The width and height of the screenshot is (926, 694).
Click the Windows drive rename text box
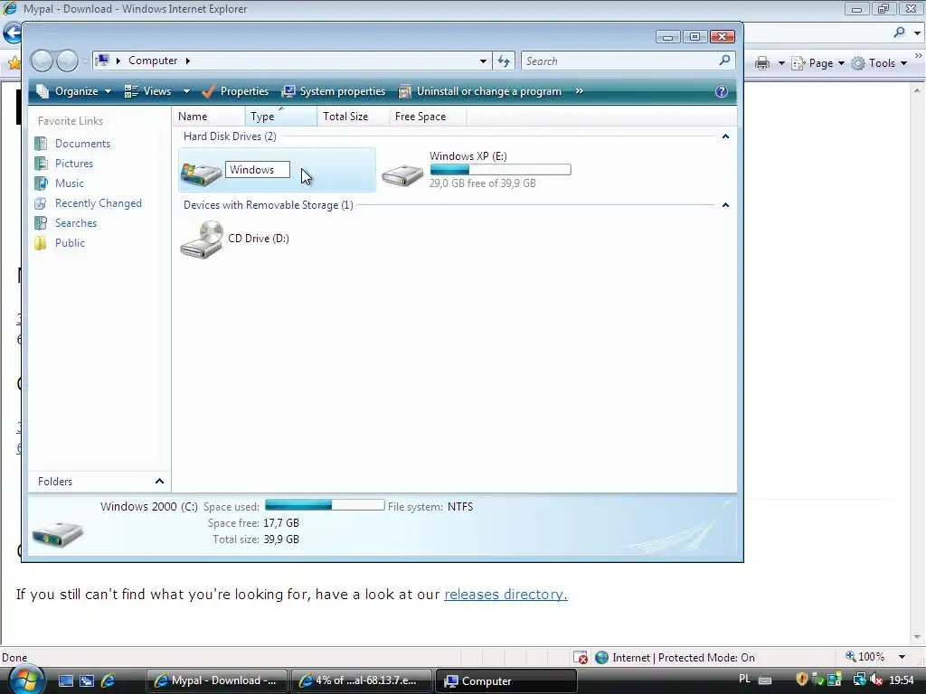(258, 170)
